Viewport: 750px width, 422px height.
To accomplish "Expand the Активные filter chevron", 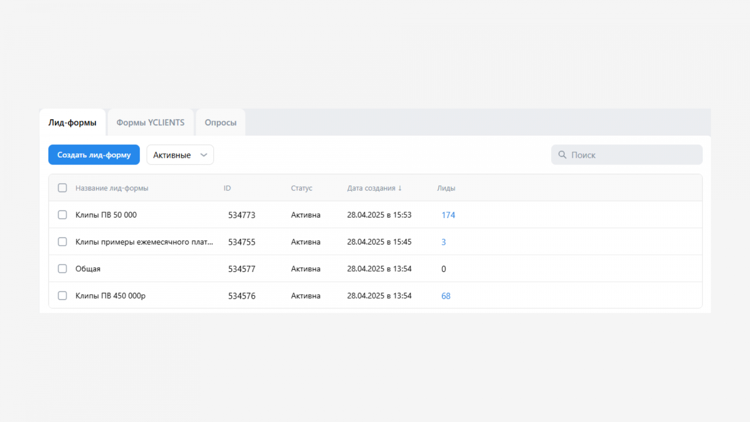I will coord(204,155).
